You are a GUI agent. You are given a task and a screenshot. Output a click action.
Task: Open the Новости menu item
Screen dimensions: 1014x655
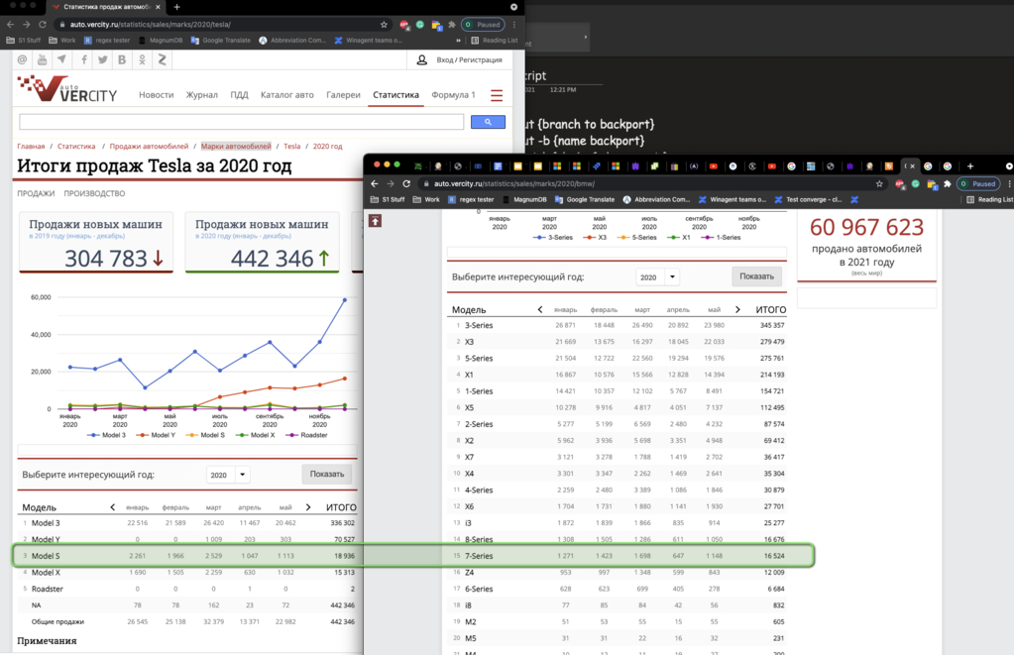[157, 95]
